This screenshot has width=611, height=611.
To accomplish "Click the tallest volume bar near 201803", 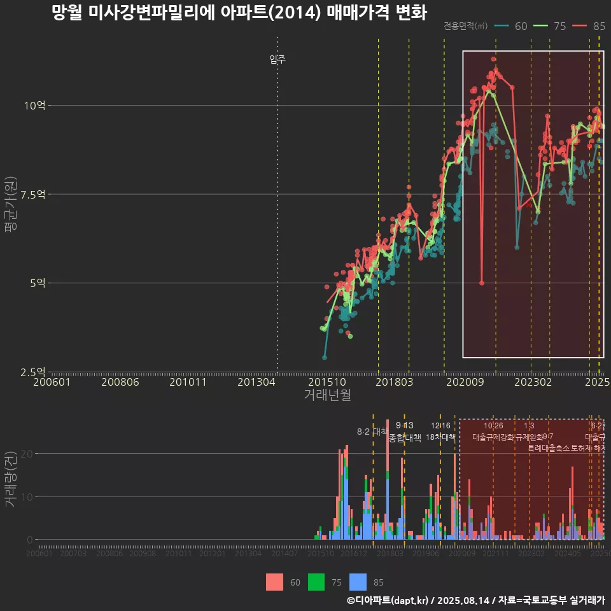I will tap(388, 480).
